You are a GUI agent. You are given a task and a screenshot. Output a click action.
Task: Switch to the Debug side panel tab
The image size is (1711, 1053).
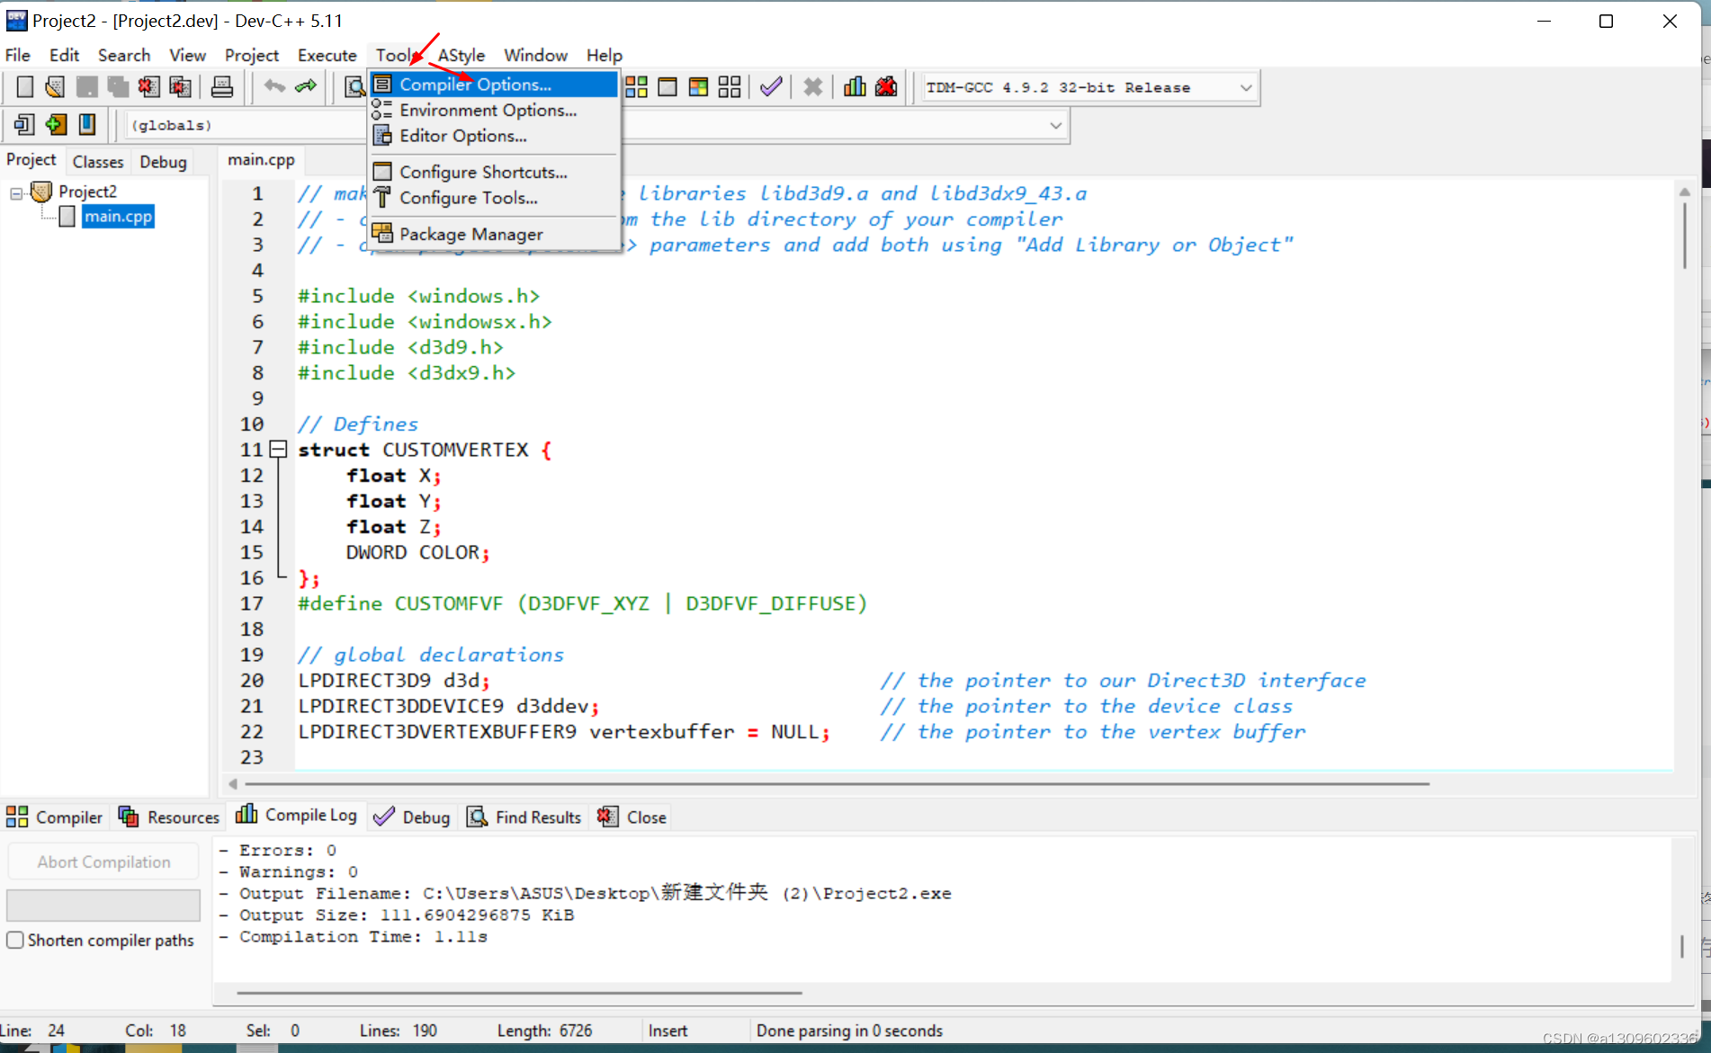click(x=163, y=162)
